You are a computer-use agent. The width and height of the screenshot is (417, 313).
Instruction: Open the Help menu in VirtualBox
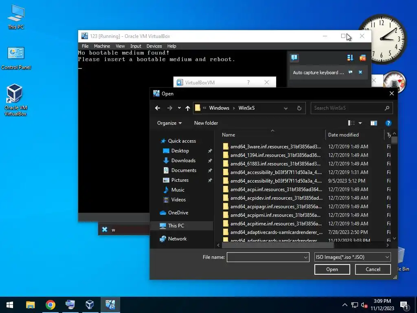click(171, 46)
